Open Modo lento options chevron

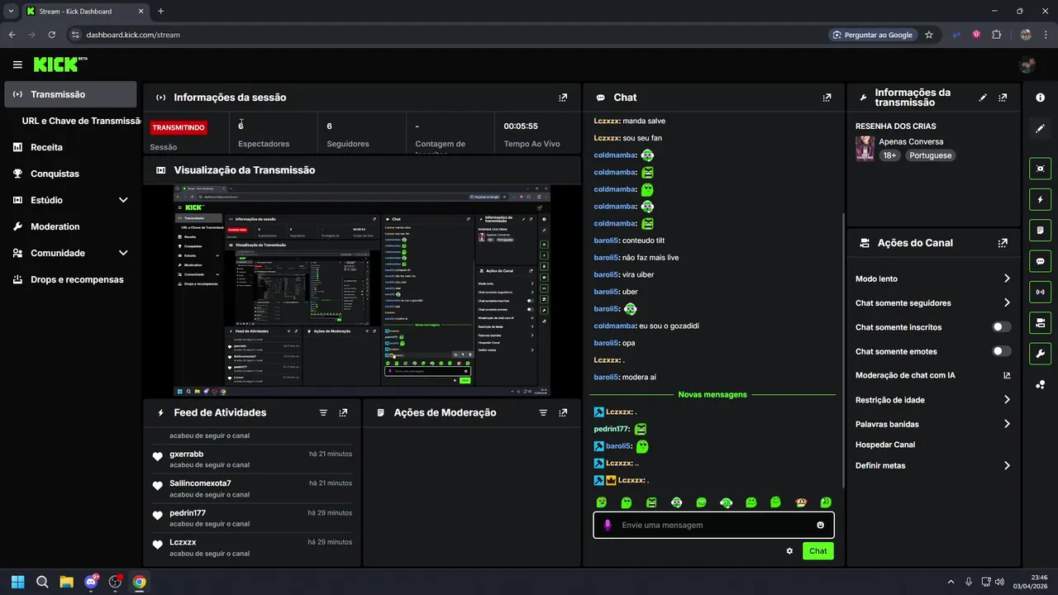tap(1007, 278)
